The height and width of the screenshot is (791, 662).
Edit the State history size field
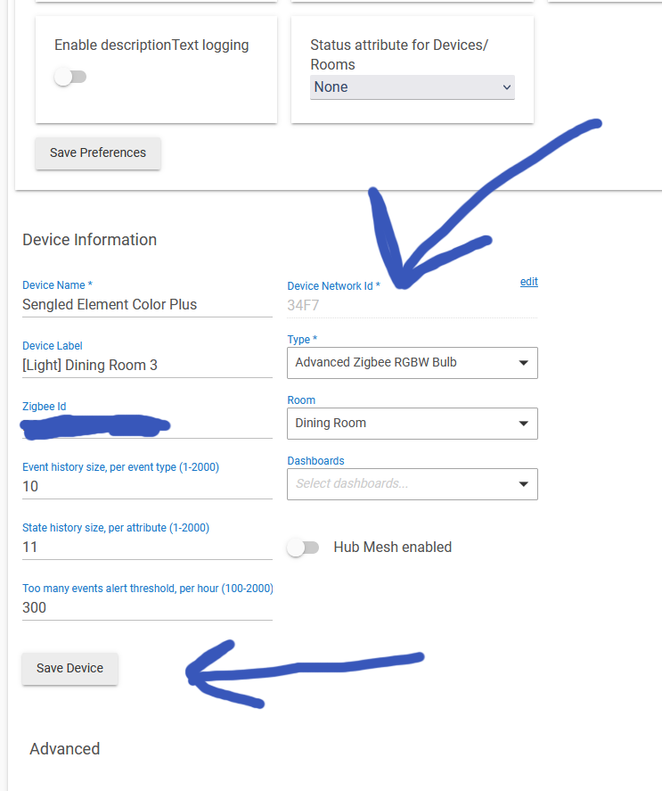click(x=147, y=548)
